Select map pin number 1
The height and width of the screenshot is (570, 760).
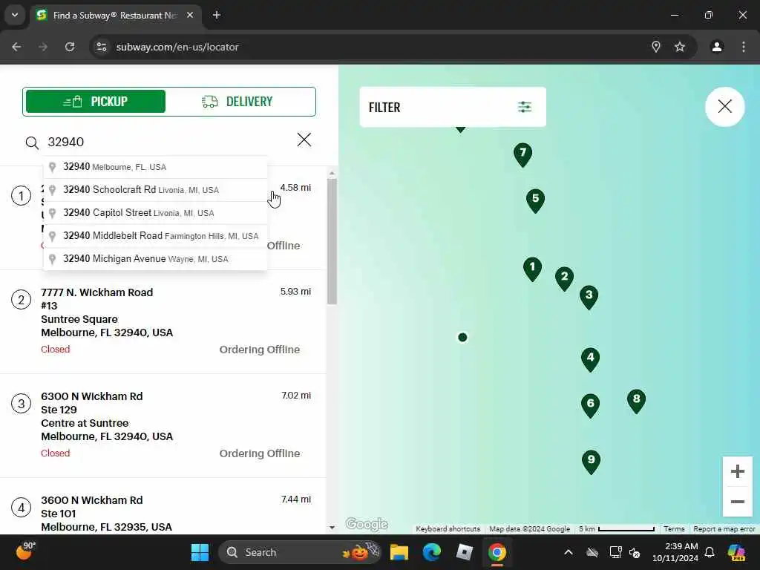tap(532, 269)
